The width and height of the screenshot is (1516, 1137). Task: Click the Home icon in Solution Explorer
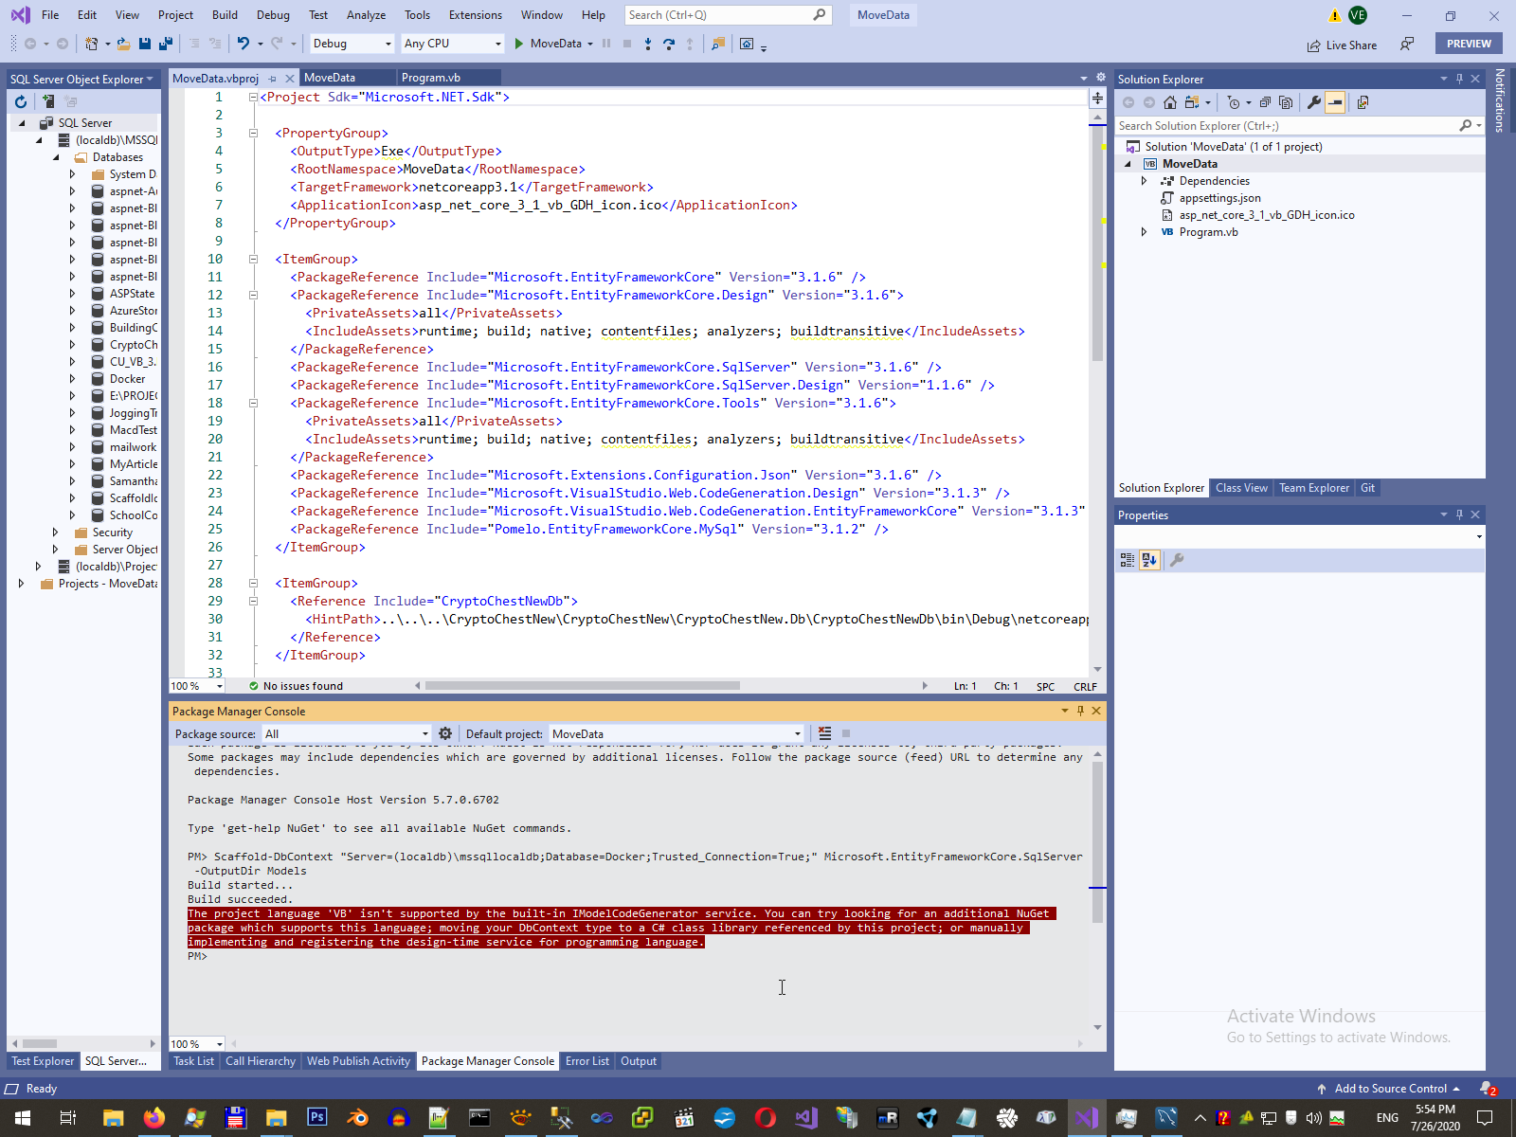[1170, 102]
